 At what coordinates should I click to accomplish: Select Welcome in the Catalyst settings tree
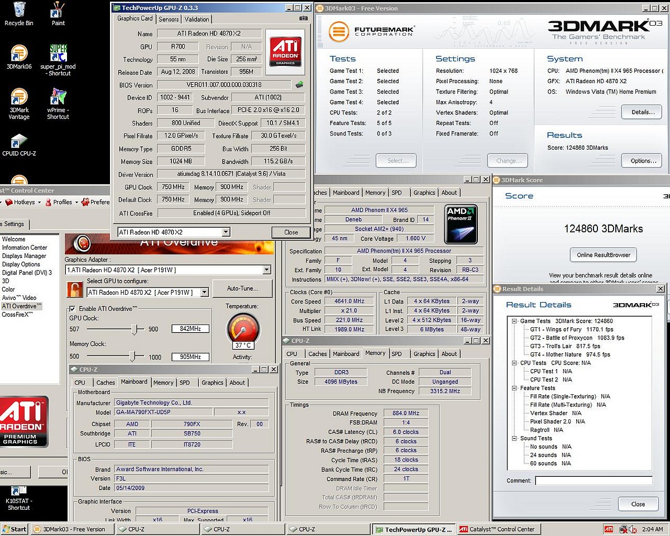(13, 239)
